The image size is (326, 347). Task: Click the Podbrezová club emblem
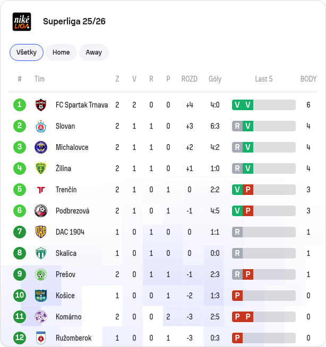[41, 211]
